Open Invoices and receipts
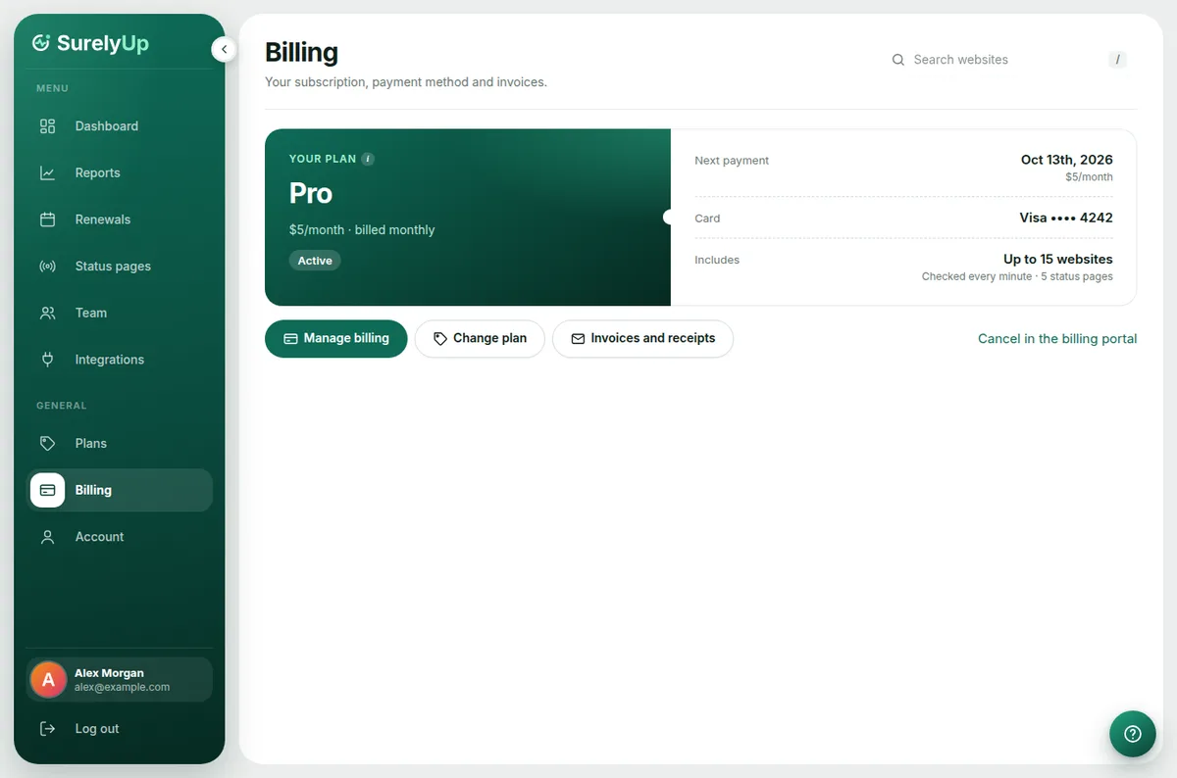Viewport: 1177px width, 778px height. 642,338
